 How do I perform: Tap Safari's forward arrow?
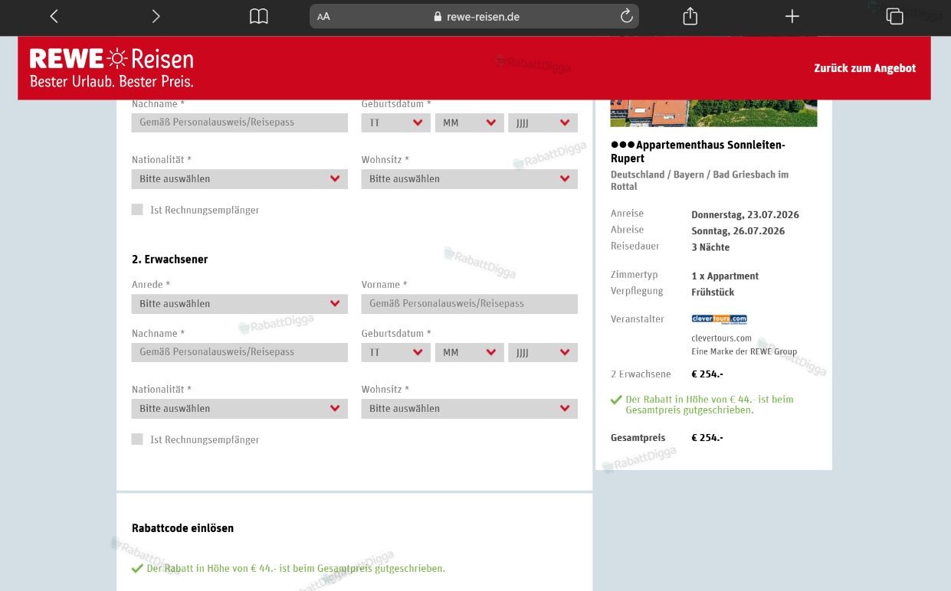(156, 16)
